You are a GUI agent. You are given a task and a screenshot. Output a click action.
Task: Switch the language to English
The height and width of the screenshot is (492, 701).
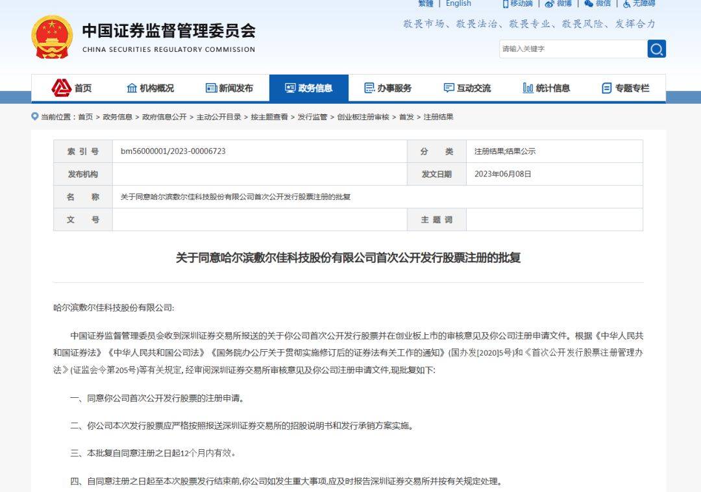[x=458, y=3]
